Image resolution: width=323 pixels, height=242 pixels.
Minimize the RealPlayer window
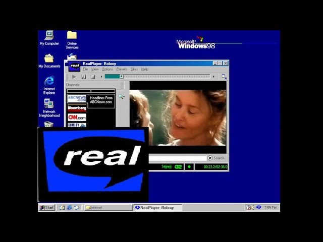point(215,64)
